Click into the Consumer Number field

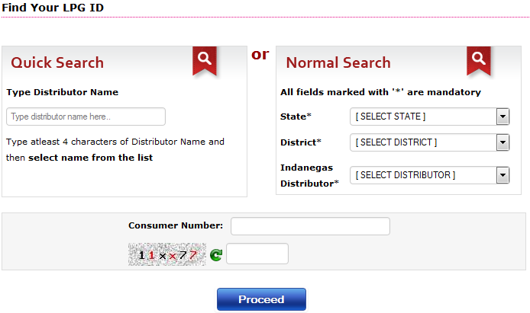pos(310,226)
